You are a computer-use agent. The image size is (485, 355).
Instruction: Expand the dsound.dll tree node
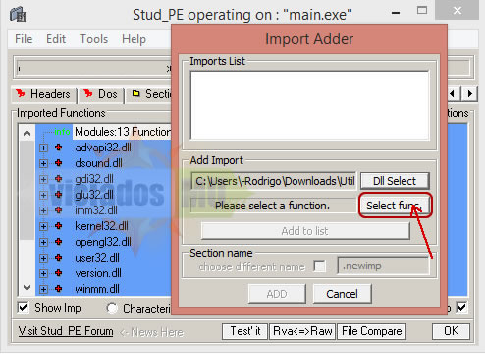coord(43,163)
